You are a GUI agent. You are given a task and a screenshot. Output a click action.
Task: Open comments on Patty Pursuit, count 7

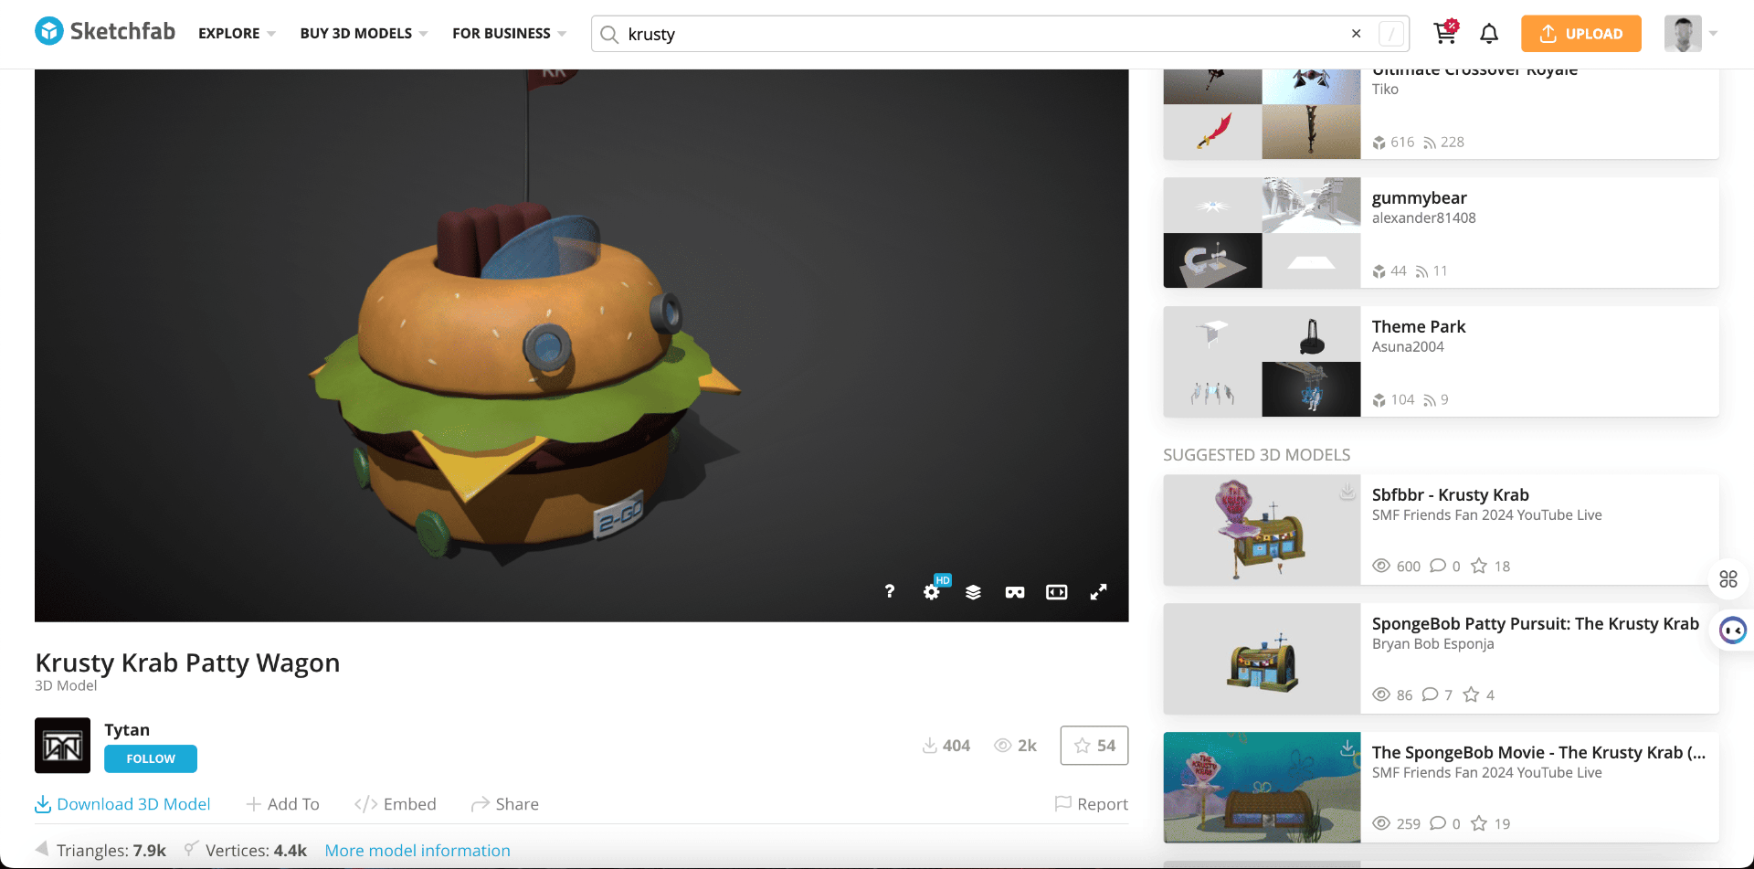pyautogui.click(x=1437, y=694)
